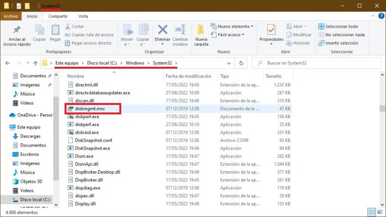Expand the Abrir dropdown
This screenshot has height=217, width=386.
pos(297,26)
